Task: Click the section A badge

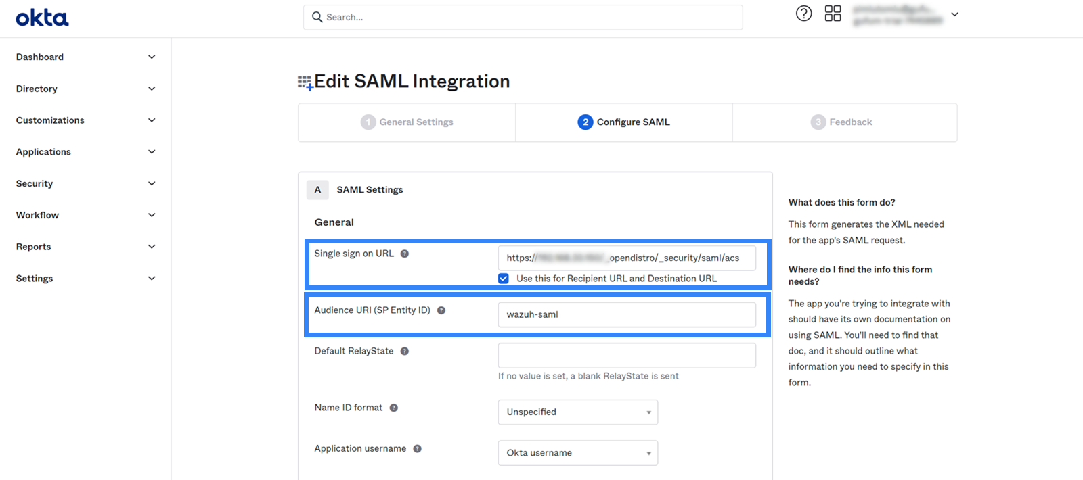Action: coord(317,190)
